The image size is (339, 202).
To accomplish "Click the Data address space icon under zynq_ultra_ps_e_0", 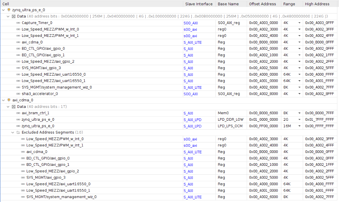I will tap(14, 16).
